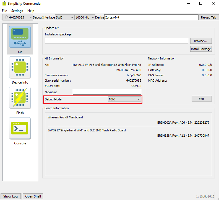Image resolution: width=219 pixels, height=200 pixels.
Task: Click the Reload Tab button
Action: pyautogui.click(x=208, y=17)
